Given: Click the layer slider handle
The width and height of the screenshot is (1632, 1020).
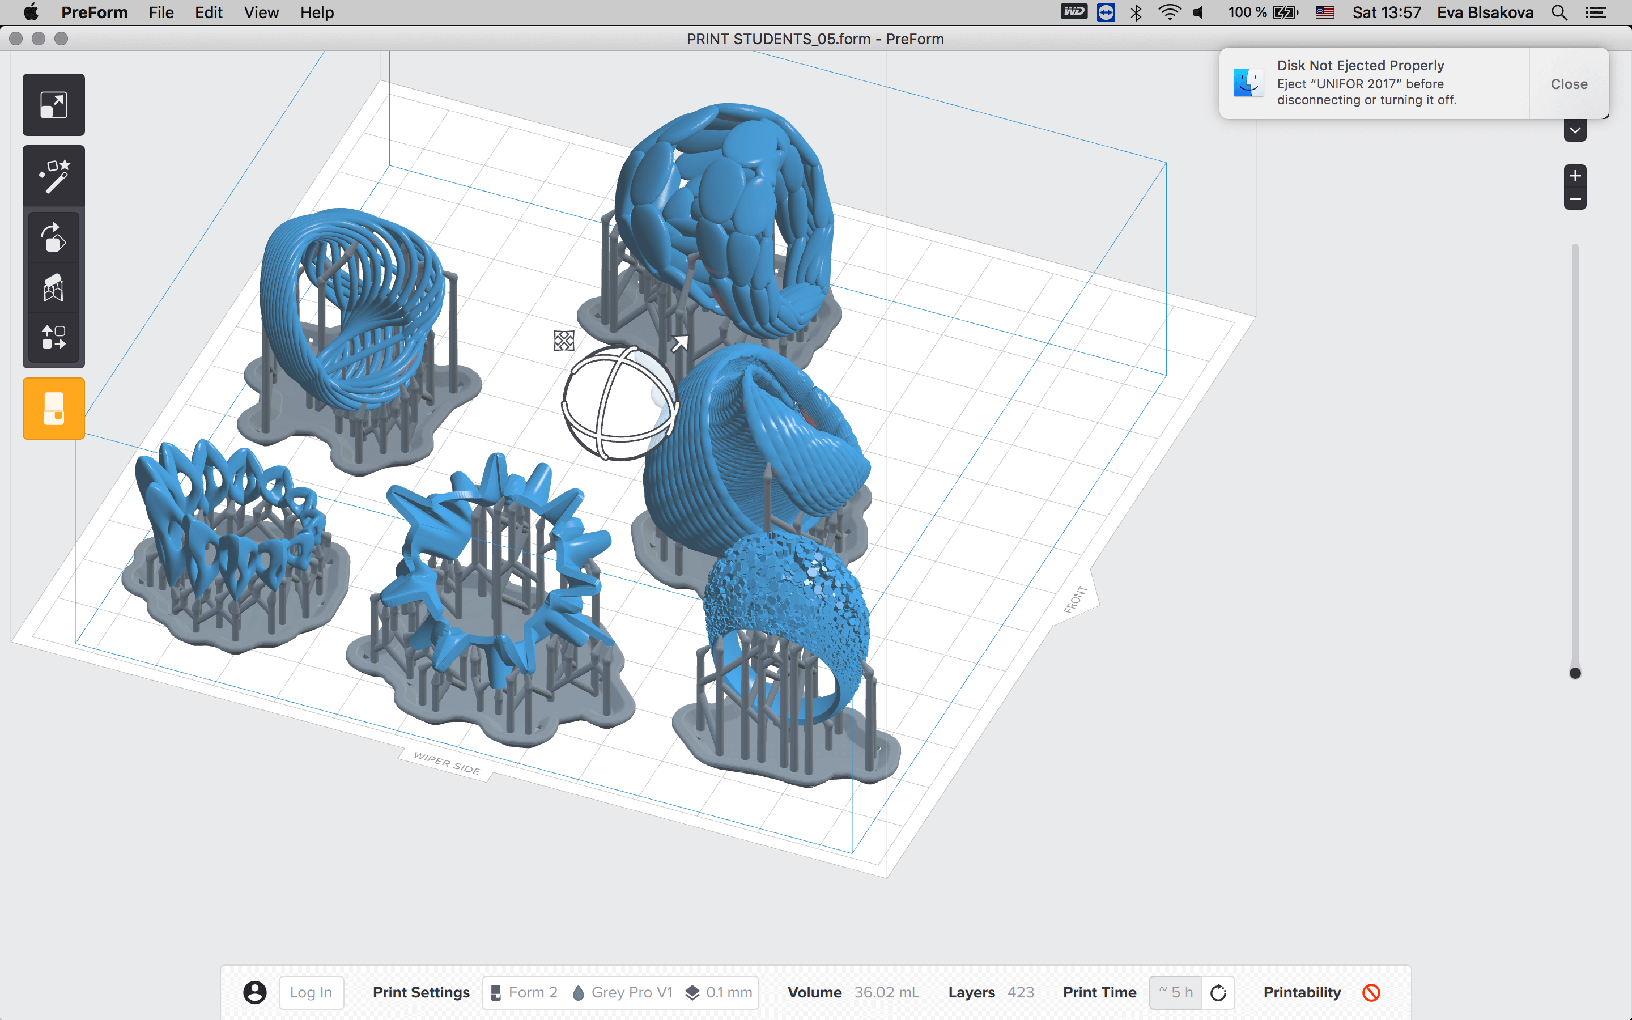Looking at the screenshot, I should 1575,673.
